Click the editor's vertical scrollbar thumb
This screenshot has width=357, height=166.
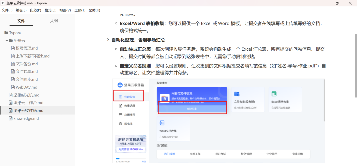click(356, 66)
